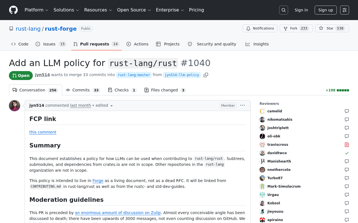View camelid's review comment icon
The height and width of the screenshot is (223, 358).
tap(347, 111)
